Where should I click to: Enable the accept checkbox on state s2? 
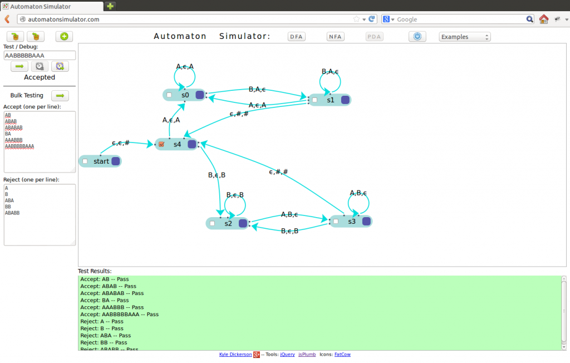pos(212,223)
